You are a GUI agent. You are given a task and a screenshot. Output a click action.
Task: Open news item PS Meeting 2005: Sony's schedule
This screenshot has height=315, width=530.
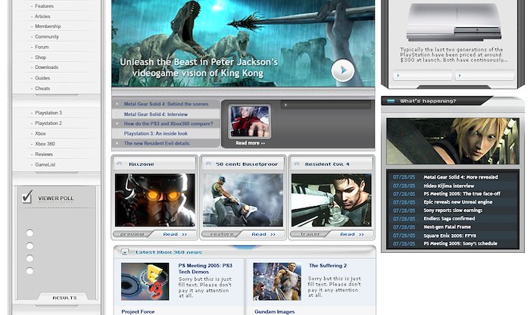[460, 244]
